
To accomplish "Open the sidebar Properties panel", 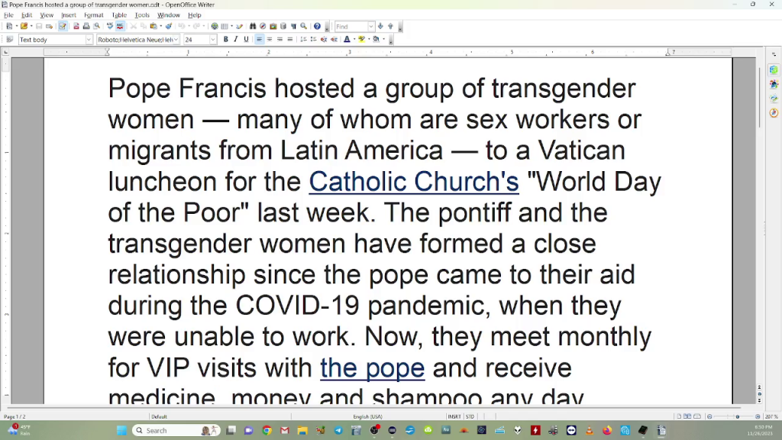I will pos(774,70).
